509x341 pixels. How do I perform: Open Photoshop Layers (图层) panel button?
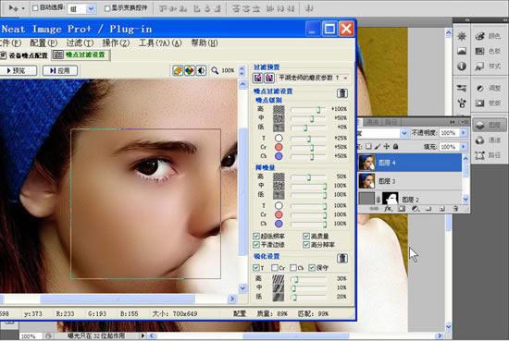pyautogui.click(x=489, y=125)
